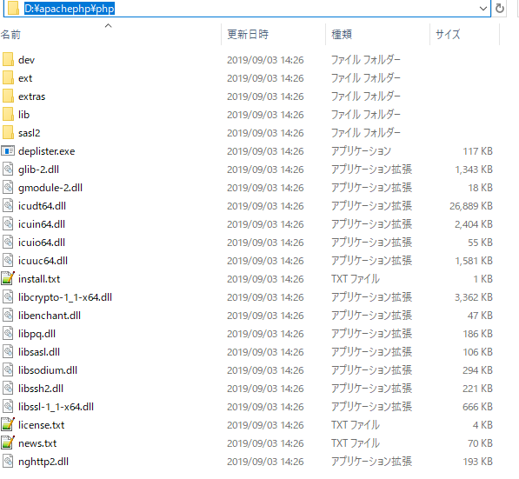Click the license.txt file icon
Image resolution: width=519 pixels, height=479 pixels.
(x=8, y=424)
